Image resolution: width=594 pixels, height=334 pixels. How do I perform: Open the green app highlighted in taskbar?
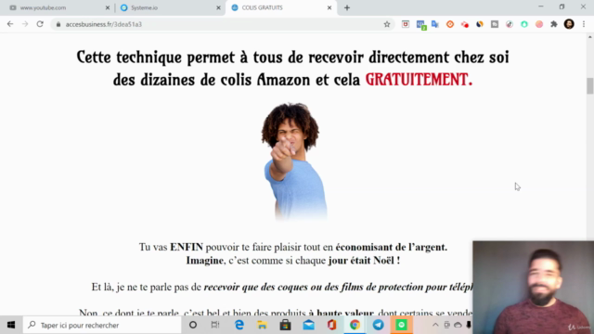(x=402, y=325)
